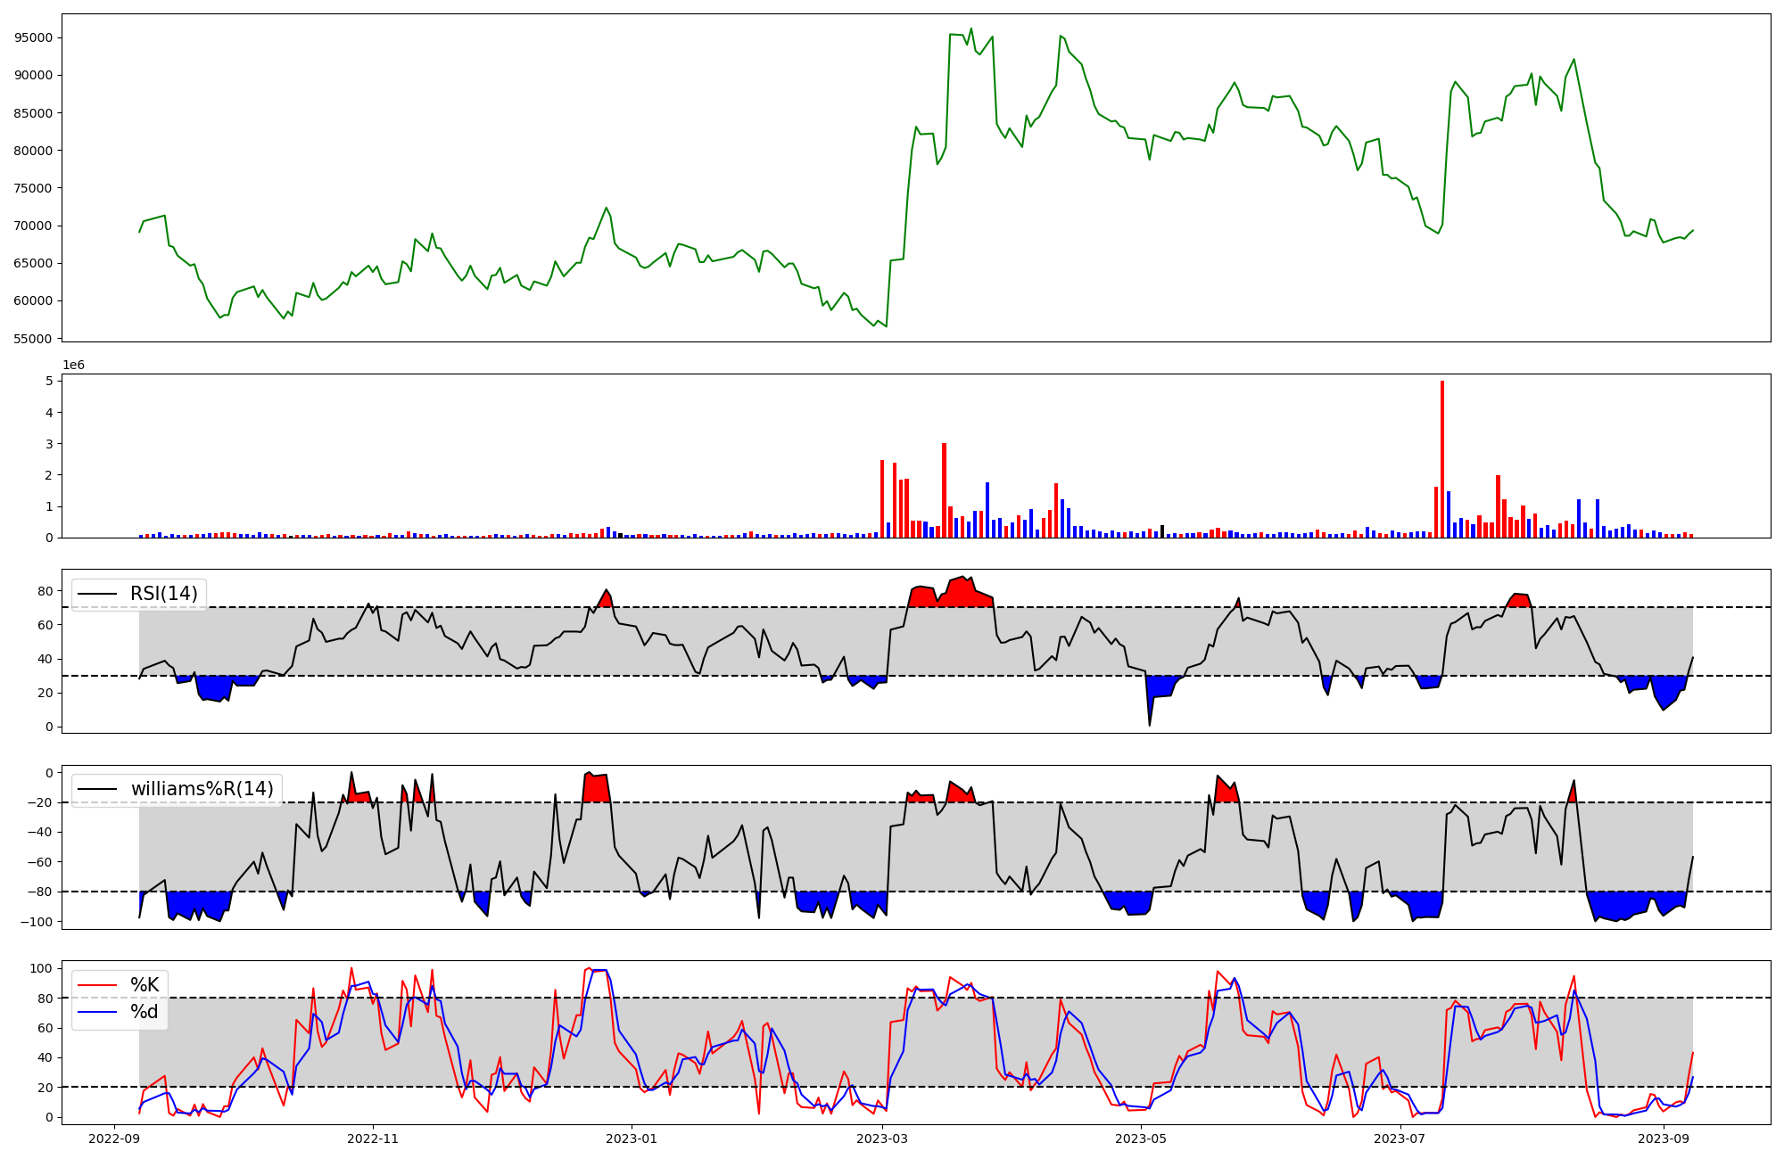Click the williams%R(14) legend label
1784x1159 pixels.
click(x=202, y=789)
